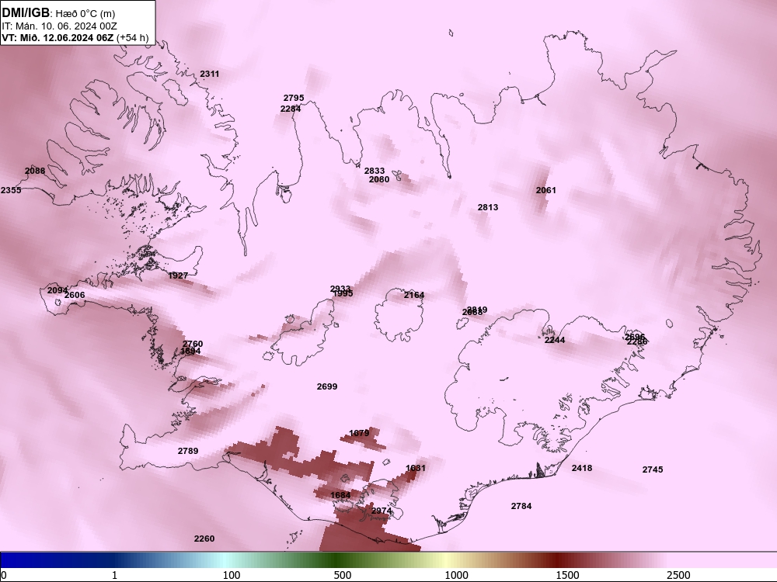Select the 1894 value below 2760
The height and width of the screenshot is (582, 777).
tap(190, 352)
